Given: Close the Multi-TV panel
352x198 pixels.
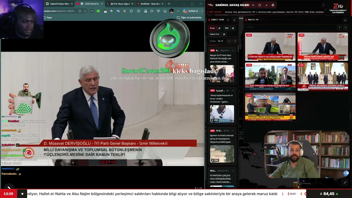Looking at the screenshot, I should tap(345, 20).
